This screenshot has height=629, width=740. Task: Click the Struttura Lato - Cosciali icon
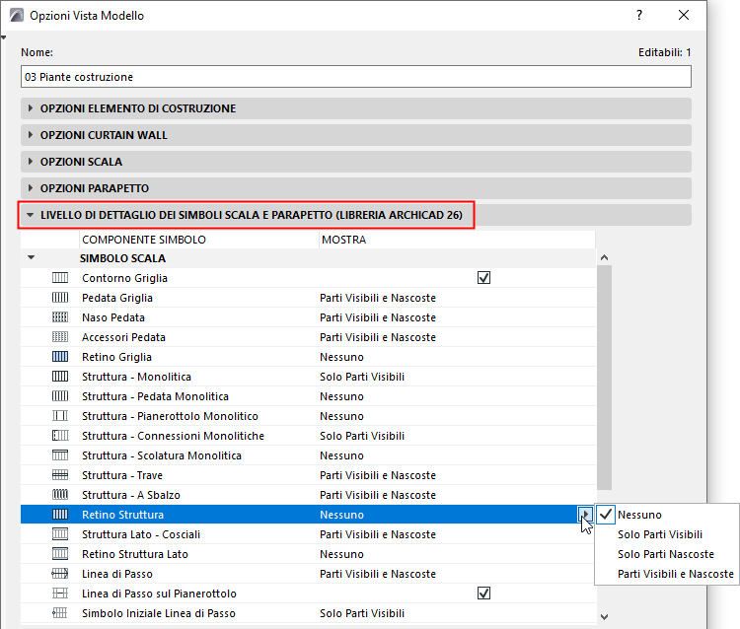(60, 533)
